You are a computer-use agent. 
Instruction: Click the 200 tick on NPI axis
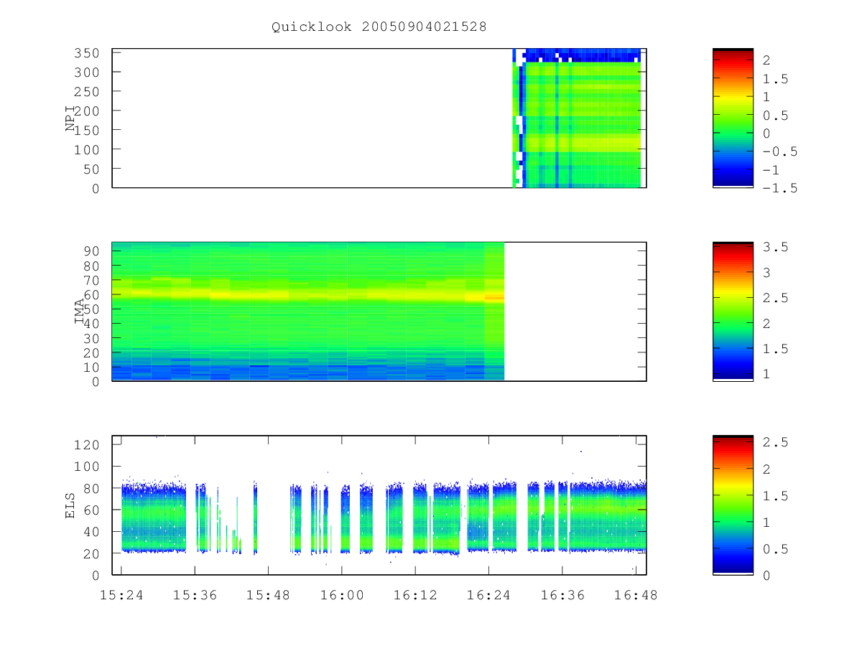[x=86, y=111]
